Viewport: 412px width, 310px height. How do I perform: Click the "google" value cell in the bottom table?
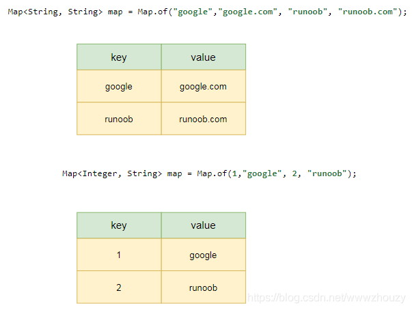[203, 255]
